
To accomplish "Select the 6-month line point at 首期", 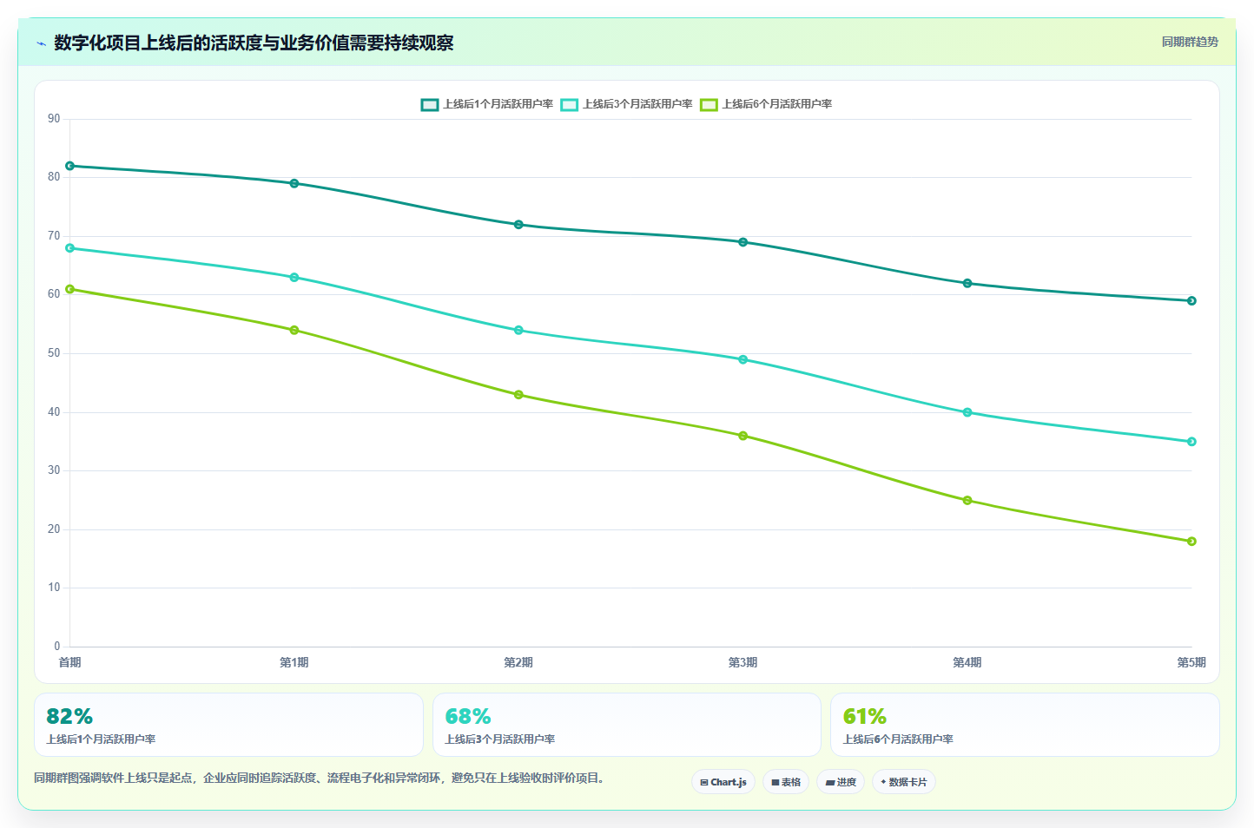I will pyautogui.click(x=70, y=289).
